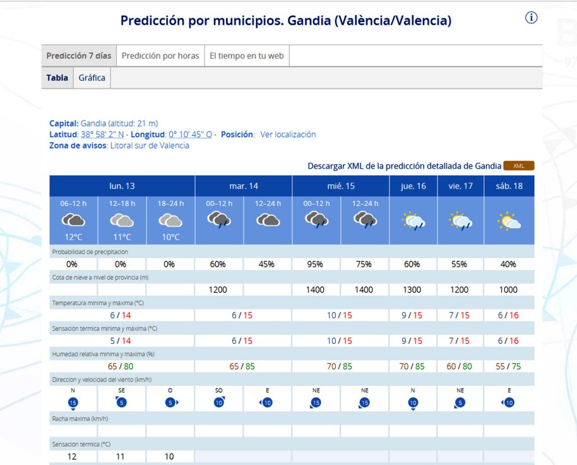Click Capital: Gandia (altitud: 21 m) text
577x465 pixels.
click(x=104, y=123)
